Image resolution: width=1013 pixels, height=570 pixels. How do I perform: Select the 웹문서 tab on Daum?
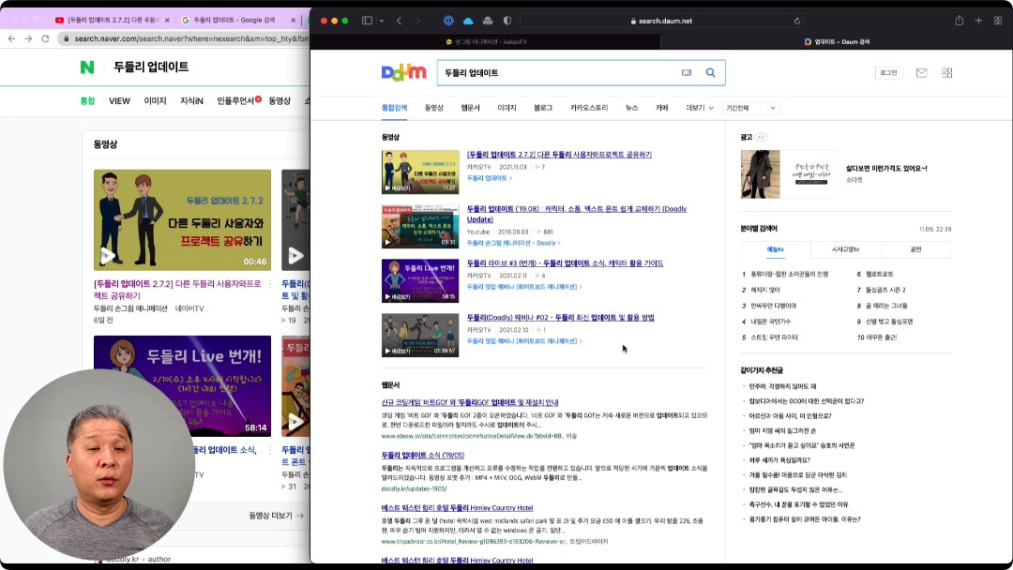coord(470,108)
